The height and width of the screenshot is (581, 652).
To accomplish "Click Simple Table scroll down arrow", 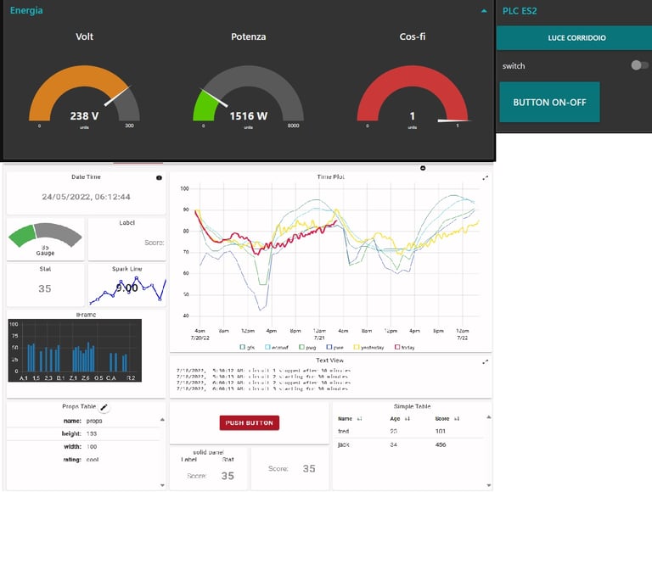I will click(x=489, y=485).
